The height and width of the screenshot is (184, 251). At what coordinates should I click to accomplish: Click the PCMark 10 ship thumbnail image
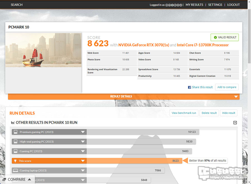pos(44,50)
